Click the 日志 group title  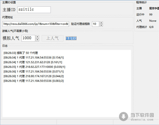tap(5, 46)
